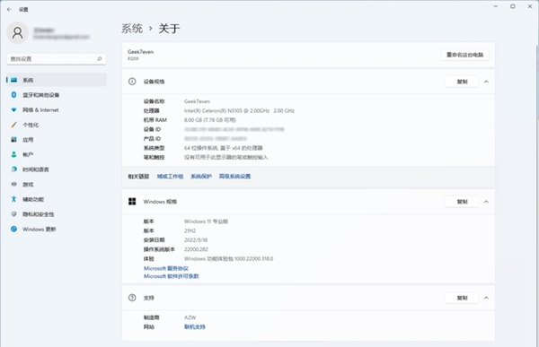Select 系统 in the sidebar
This screenshot has height=347, width=539.
coord(57,80)
